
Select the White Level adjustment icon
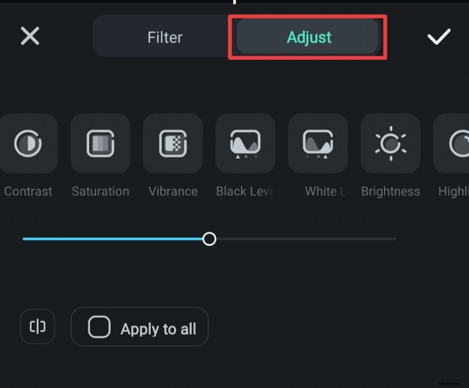point(318,144)
